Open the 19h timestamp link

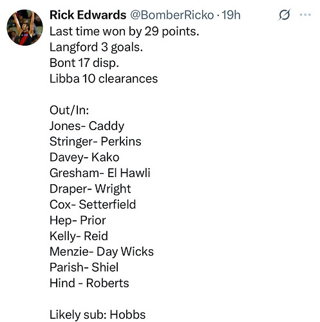click(231, 15)
